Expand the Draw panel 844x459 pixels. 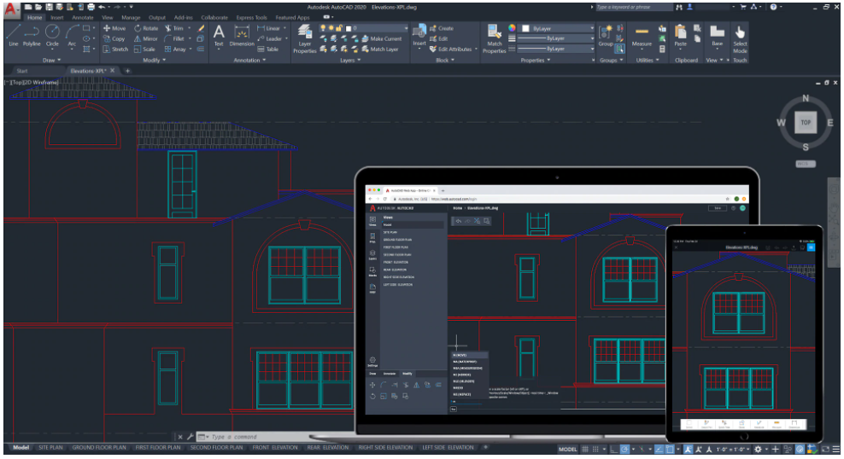pos(51,61)
